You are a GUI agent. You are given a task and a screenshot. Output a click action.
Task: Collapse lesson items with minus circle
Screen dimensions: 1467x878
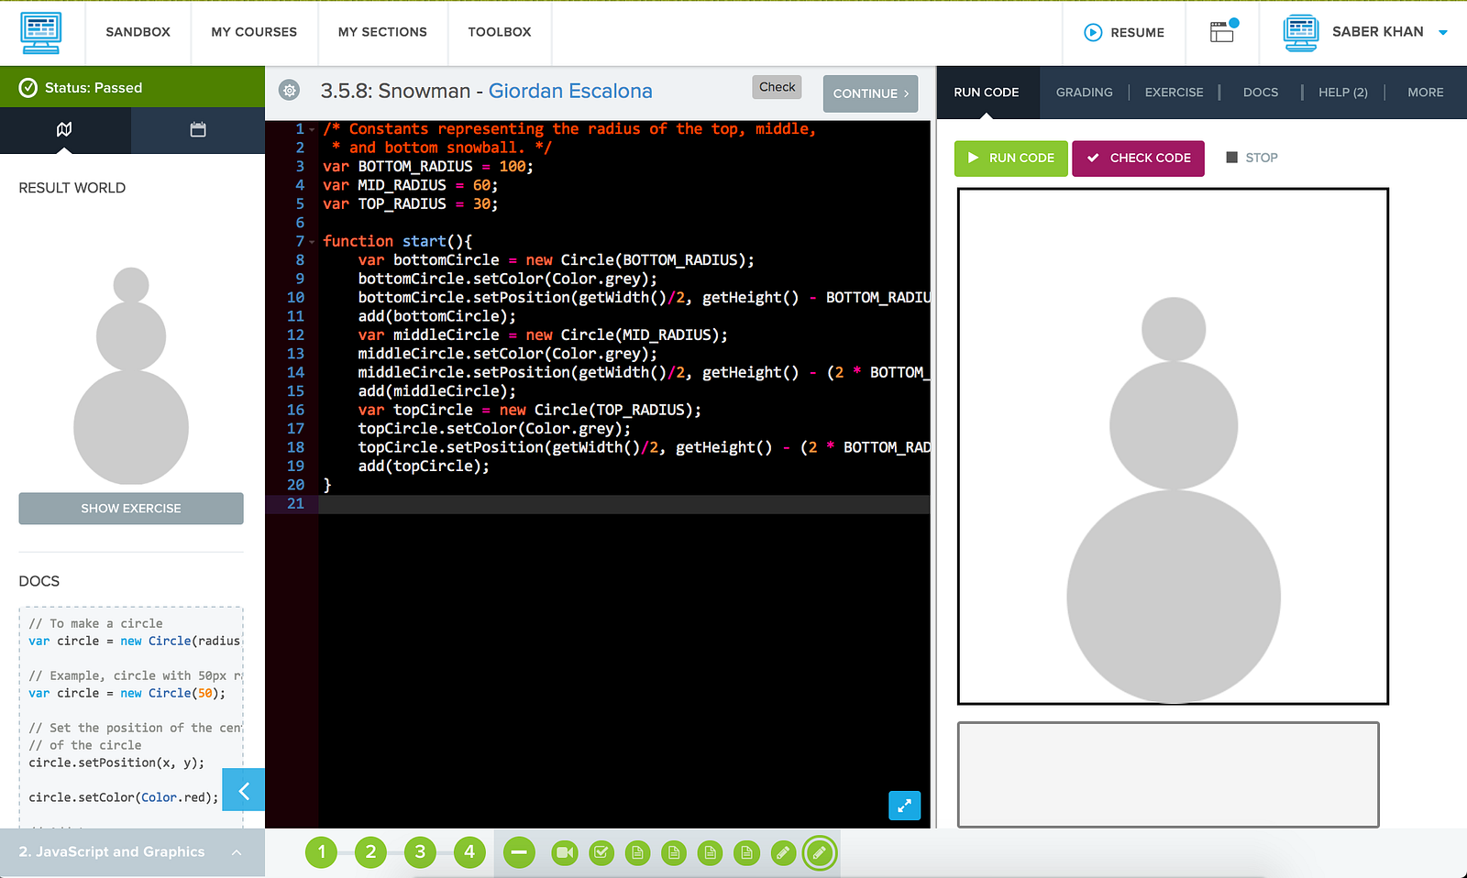pos(519,853)
